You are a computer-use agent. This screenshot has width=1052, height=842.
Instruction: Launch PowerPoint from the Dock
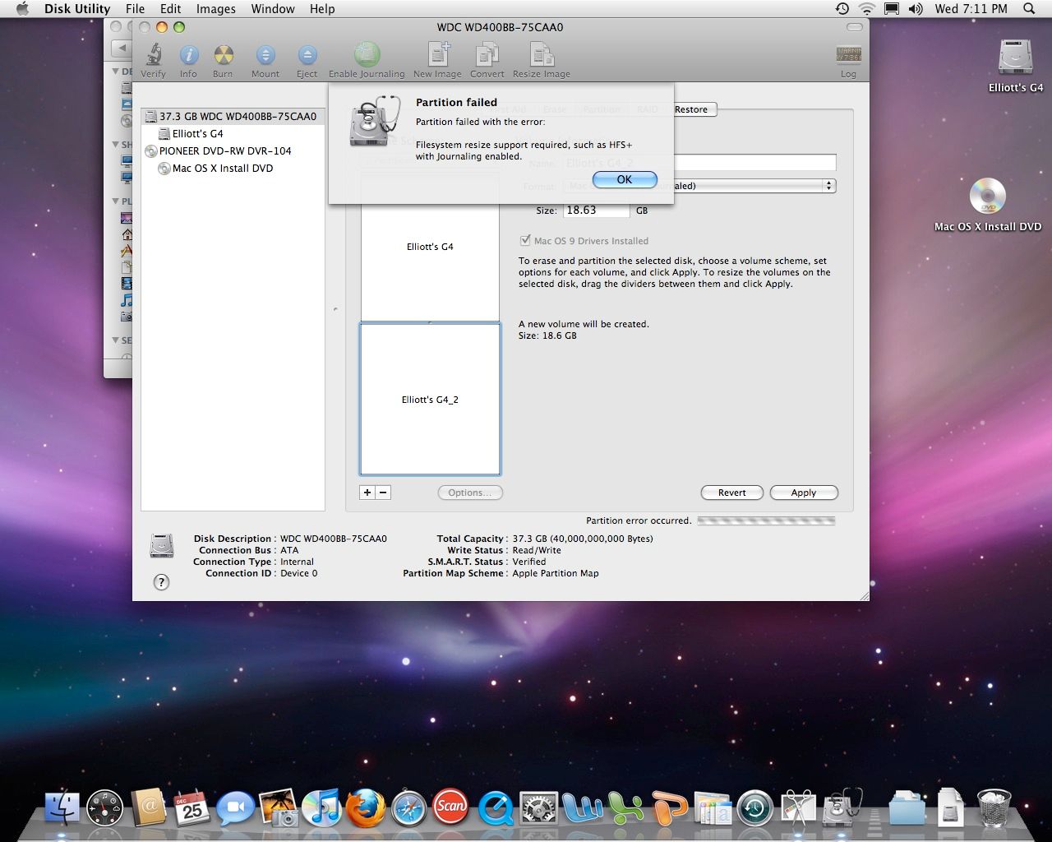(668, 808)
